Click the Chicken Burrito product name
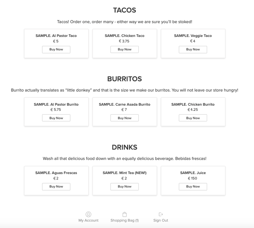The height and width of the screenshot is (228, 254). click(193, 105)
